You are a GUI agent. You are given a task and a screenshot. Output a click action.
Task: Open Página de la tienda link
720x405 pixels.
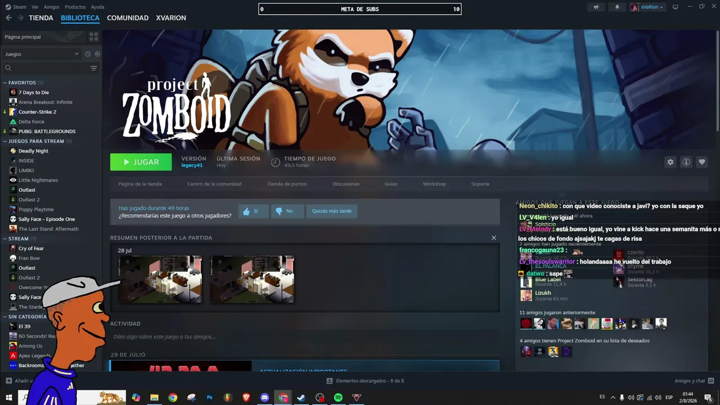[140, 184]
